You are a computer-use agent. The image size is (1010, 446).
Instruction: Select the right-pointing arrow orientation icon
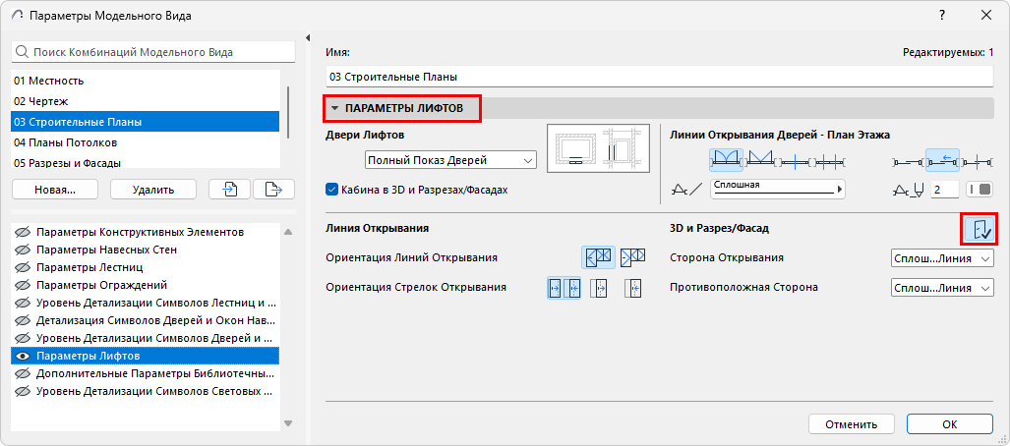pyautogui.click(x=599, y=288)
